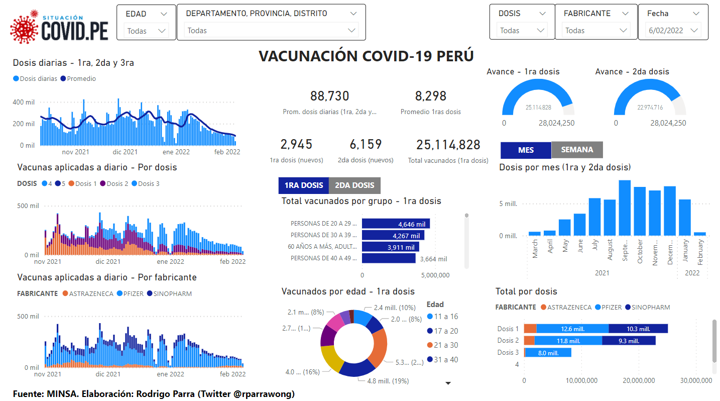Switch to the 1RA DOSIS tab
Viewport: 720px width, 401px height.
tap(304, 185)
